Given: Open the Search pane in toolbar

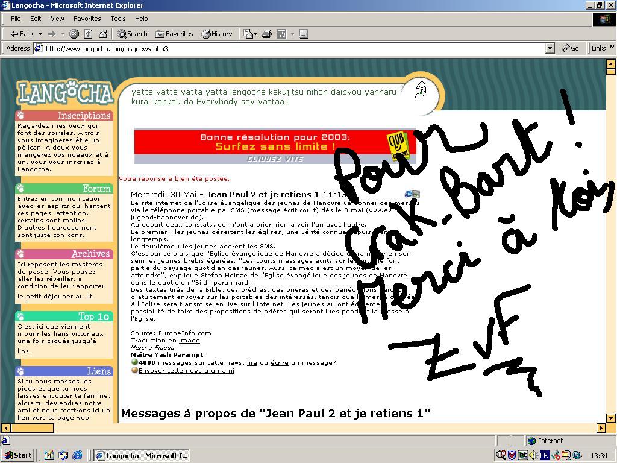Looking at the screenshot, I should point(133,34).
